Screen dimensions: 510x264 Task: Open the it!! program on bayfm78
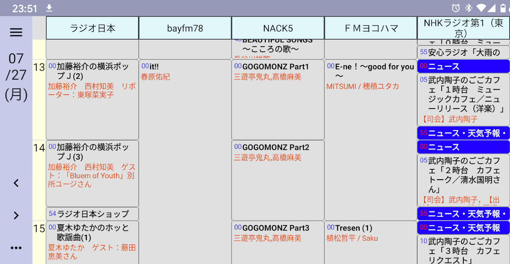coord(185,162)
